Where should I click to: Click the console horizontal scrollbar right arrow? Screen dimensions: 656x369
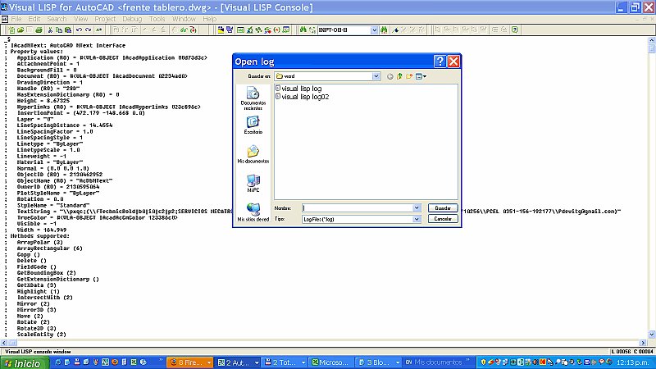pyautogui.click(x=643, y=343)
